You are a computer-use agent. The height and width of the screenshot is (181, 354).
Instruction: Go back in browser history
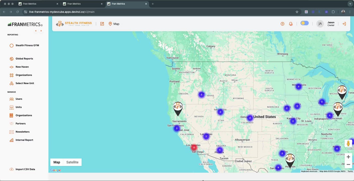pos(4,12)
